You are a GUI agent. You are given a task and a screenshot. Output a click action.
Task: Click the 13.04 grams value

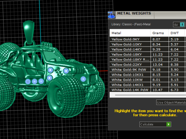coord(157,64)
